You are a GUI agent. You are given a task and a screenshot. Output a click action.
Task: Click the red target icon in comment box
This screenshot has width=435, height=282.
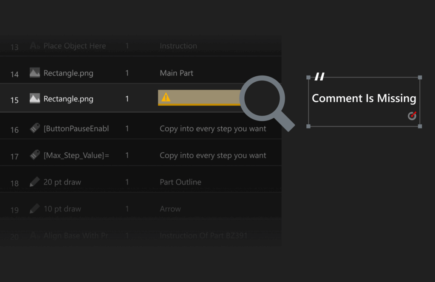[412, 115]
